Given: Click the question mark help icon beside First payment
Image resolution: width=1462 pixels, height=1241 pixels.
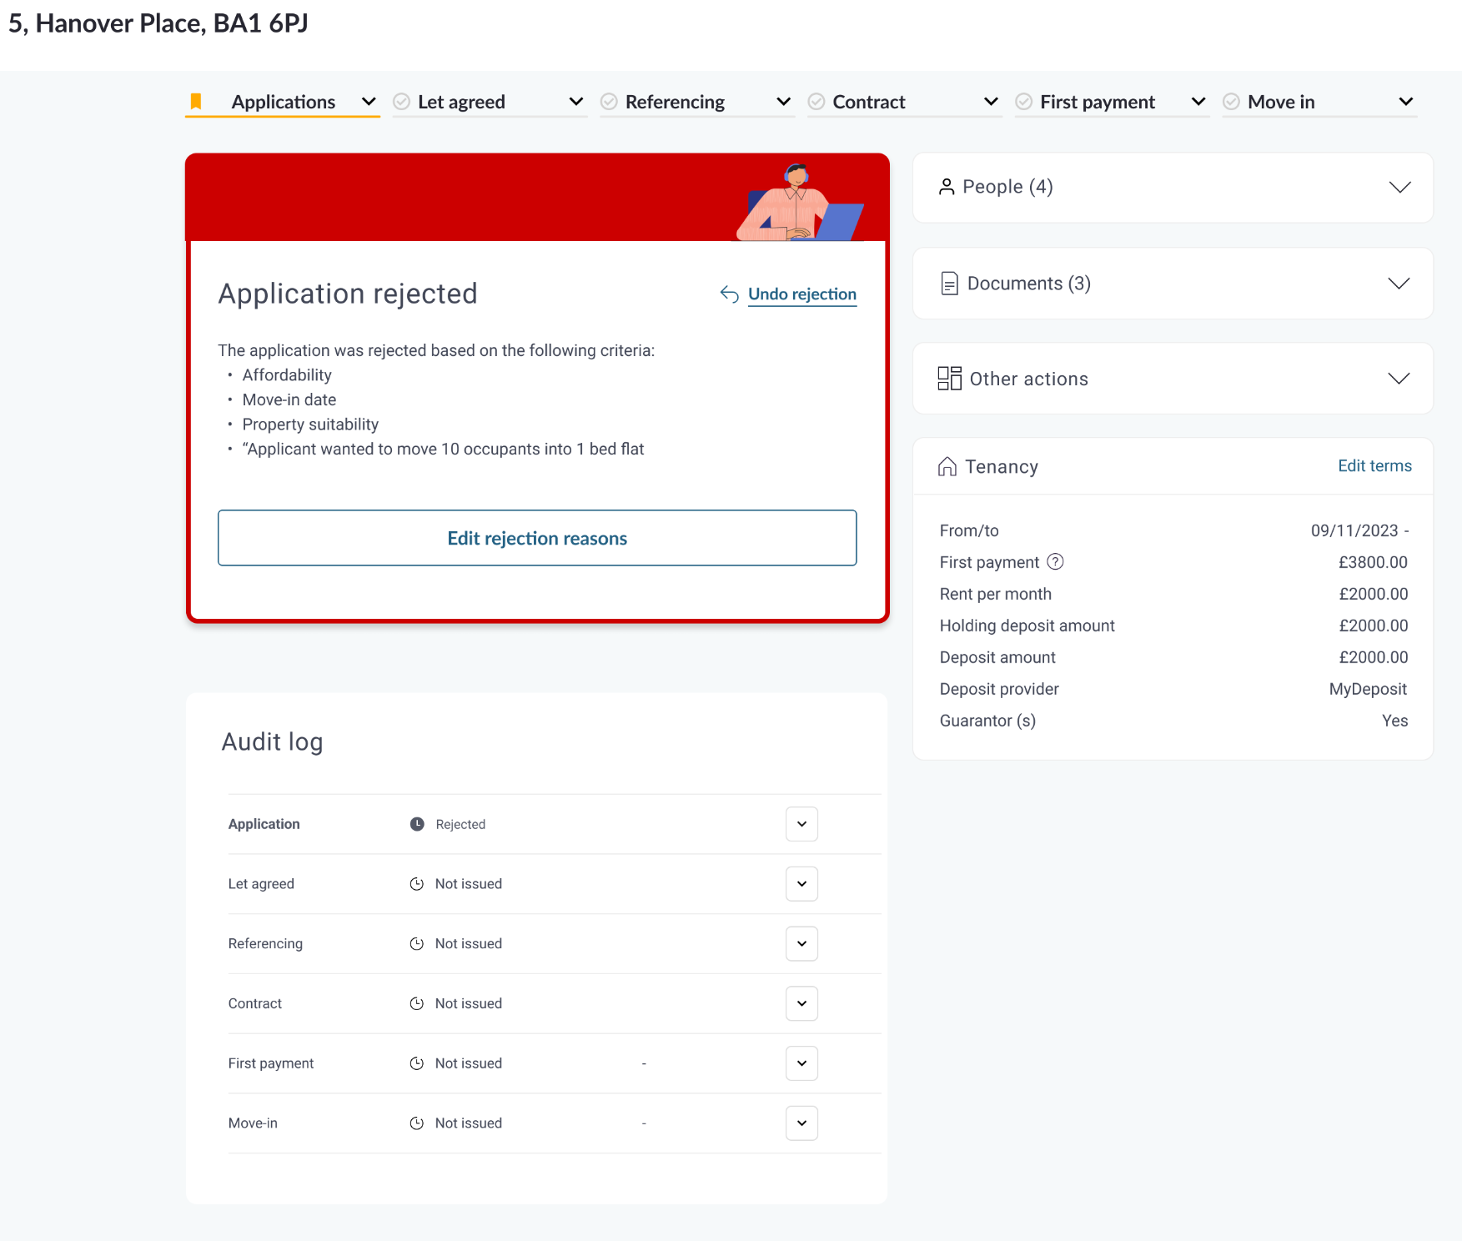Looking at the screenshot, I should coord(1055,562).
